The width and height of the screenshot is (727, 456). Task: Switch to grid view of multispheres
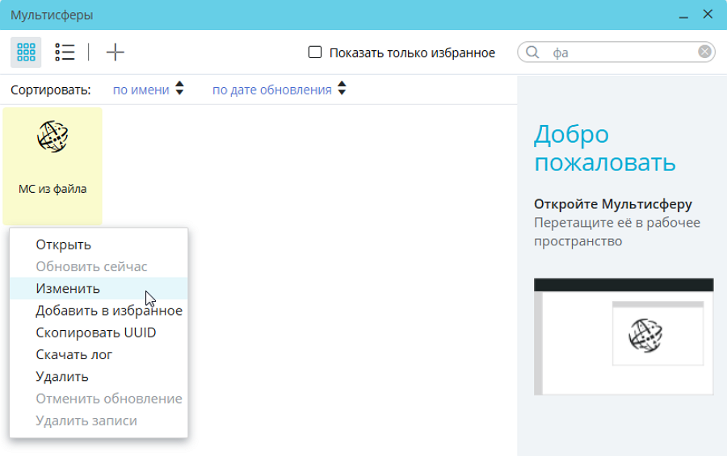26,52
